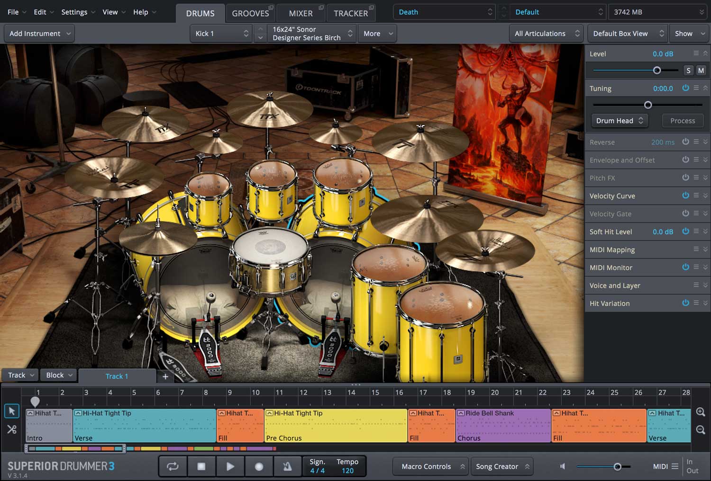
Task: Click the timeline zoom-in magnifier icon
Action: pos(701,412)
